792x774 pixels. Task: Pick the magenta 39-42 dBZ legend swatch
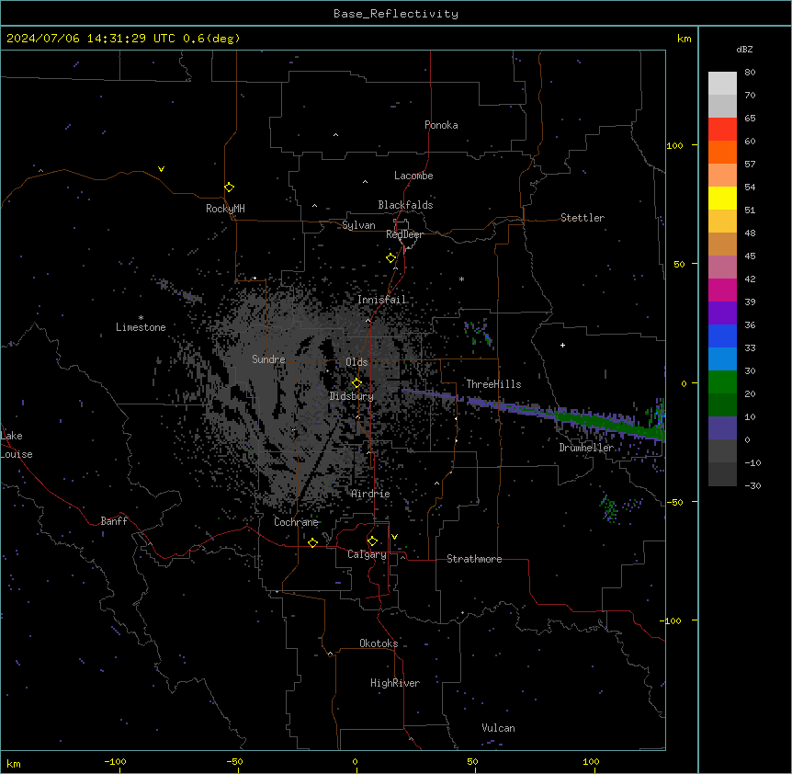[x=722, y=290]
